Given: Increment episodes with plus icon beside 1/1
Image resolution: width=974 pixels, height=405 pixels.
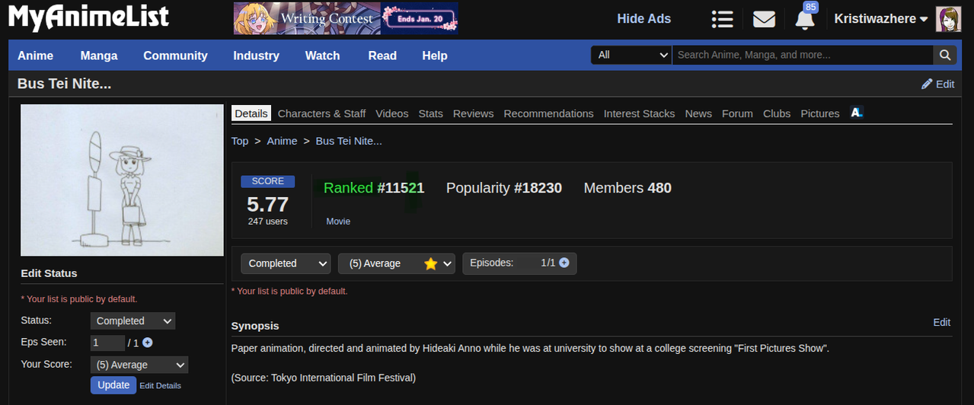Looking at the screenshot, I should pos(564,263).
